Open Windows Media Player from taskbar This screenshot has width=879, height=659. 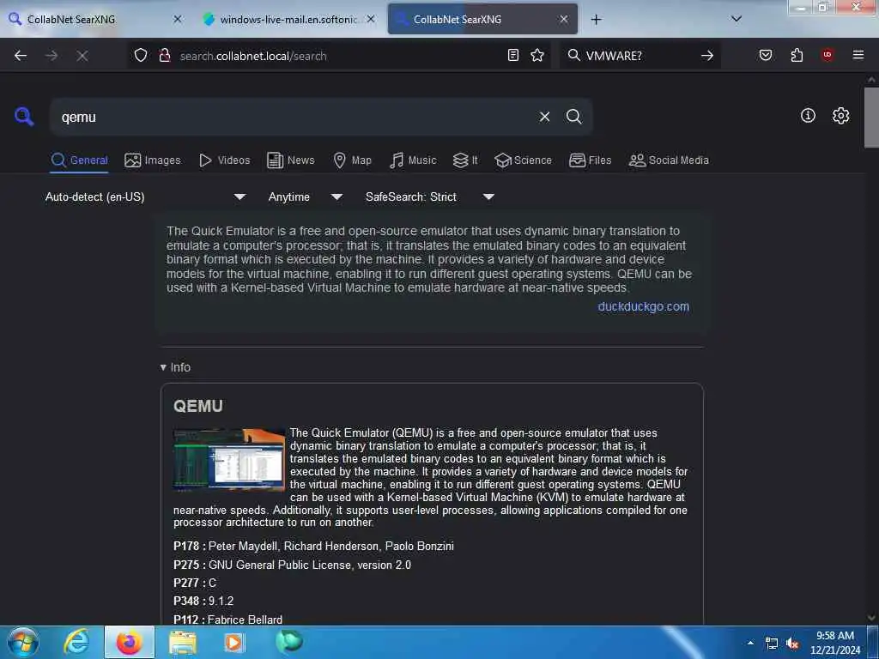(234, 642)
